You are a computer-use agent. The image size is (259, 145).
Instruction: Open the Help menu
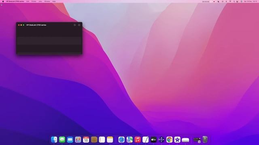[x=54, y=1]
